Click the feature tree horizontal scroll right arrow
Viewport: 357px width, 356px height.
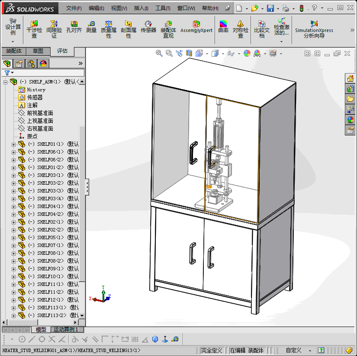[x=75, y=322]
